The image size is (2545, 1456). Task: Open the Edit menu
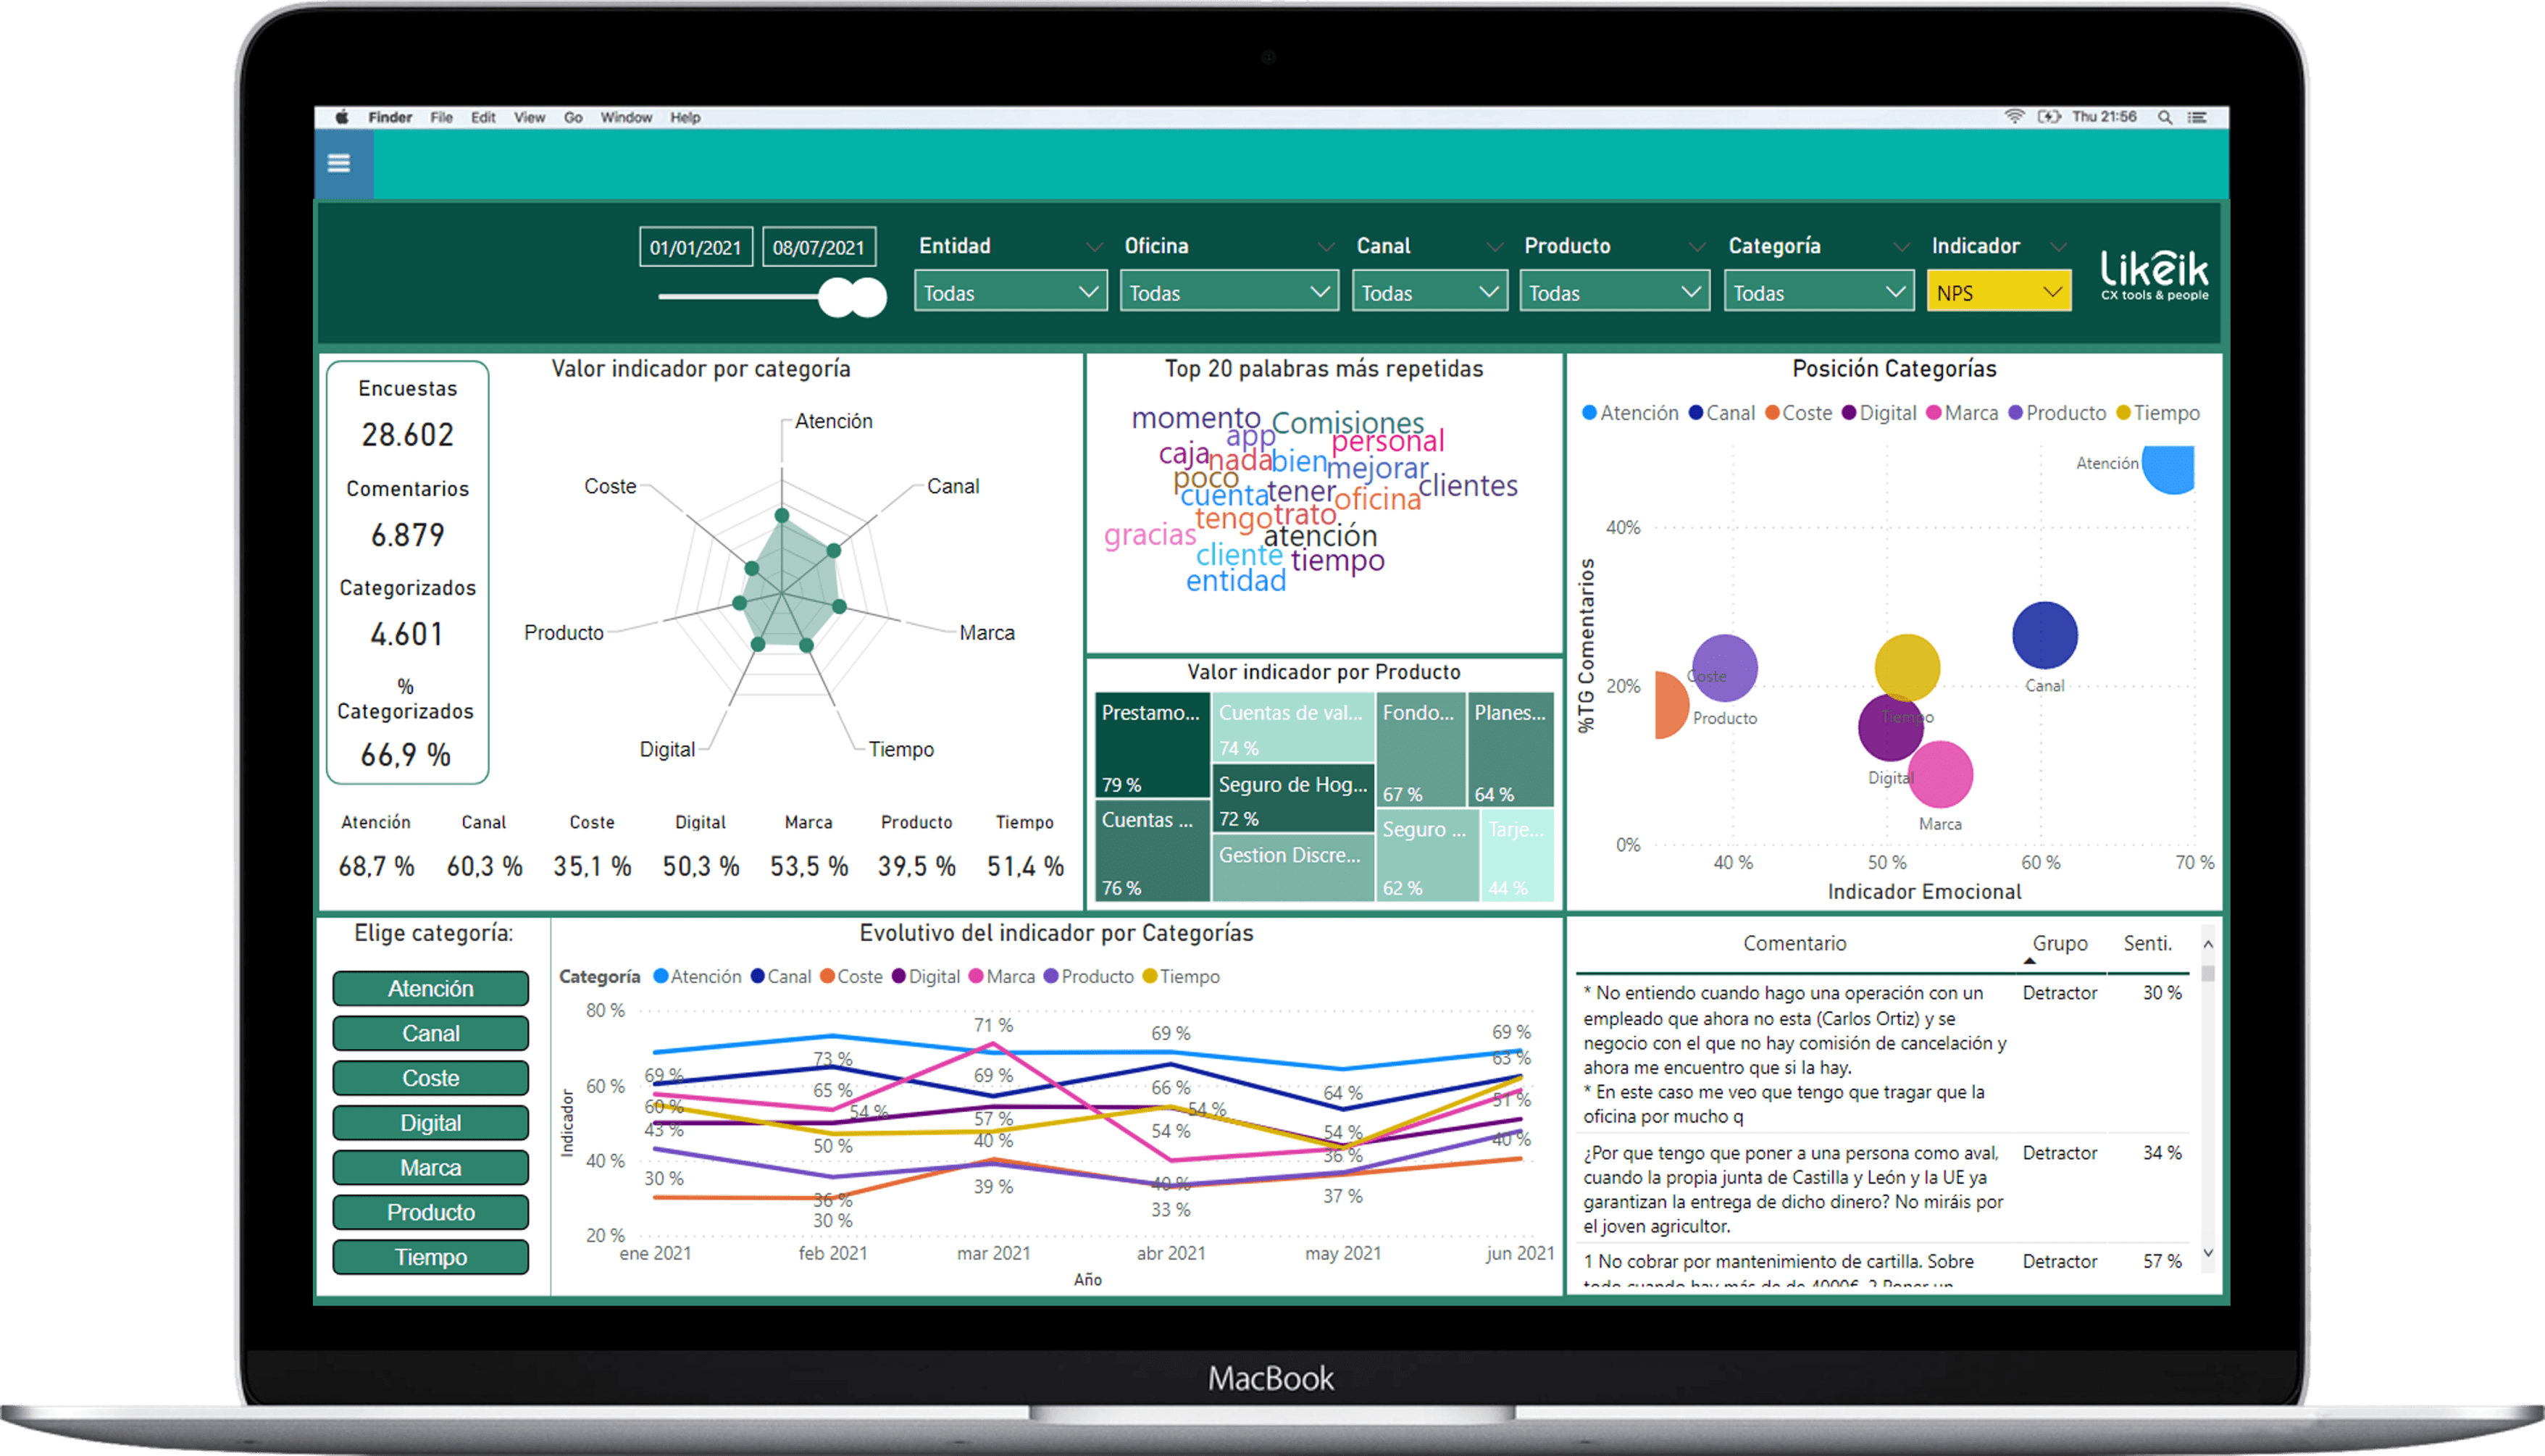(x=484, y=117)
